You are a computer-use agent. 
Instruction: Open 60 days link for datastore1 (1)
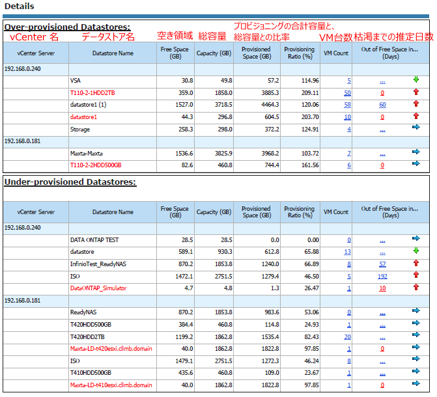(382, 105)
